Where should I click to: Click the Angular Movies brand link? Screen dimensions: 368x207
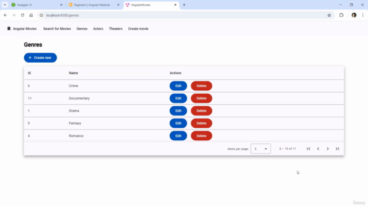point(25,29)
